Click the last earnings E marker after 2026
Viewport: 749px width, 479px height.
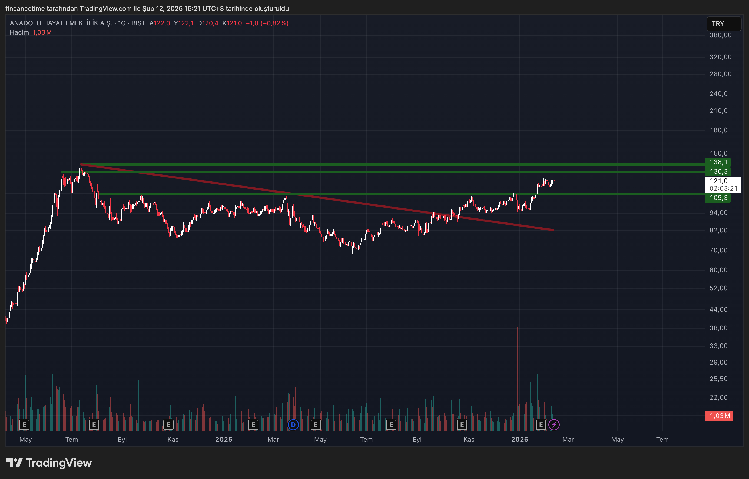[541, 424]
